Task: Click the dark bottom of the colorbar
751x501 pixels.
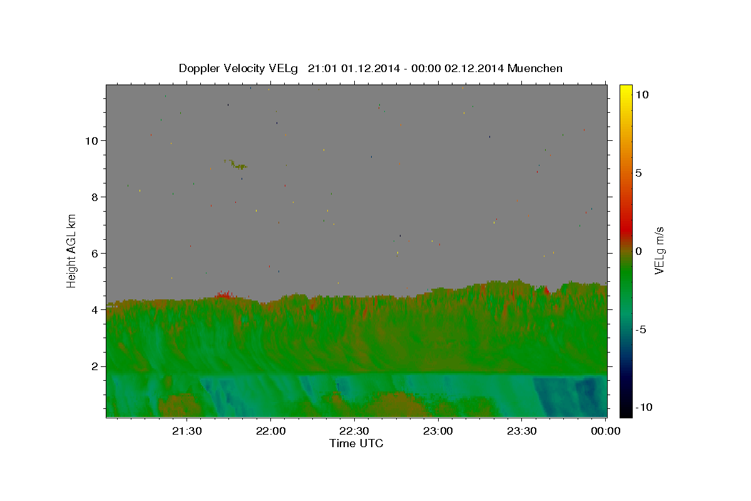Action: point(625,407)
